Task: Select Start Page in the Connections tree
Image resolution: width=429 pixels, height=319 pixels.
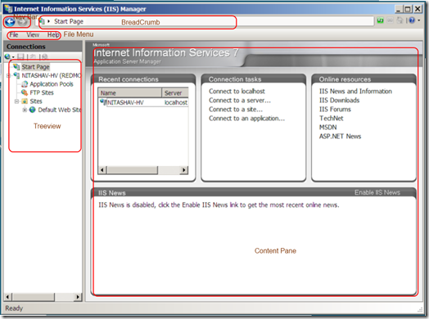Action: pyautogui.click(x=35, y=67)
